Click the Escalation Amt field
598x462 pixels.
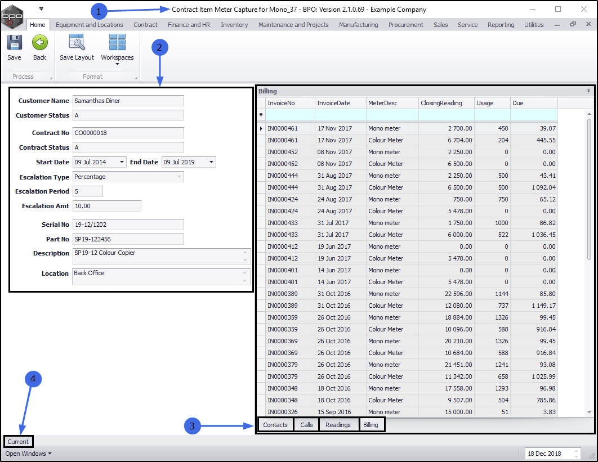107,206
